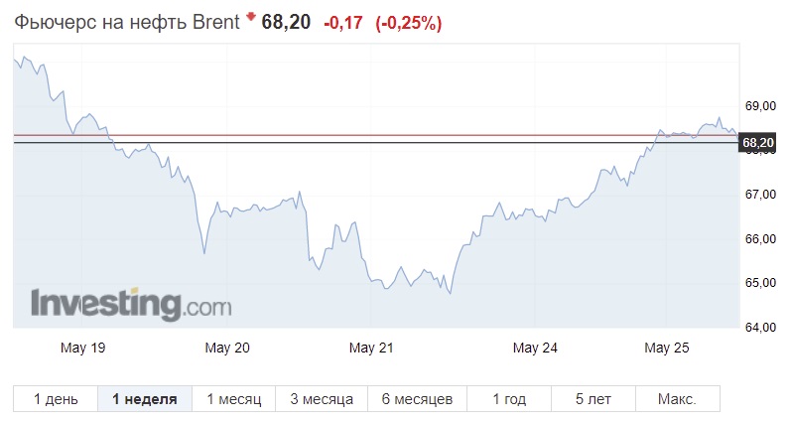Select the '1 день' time range tab
Image resolution: width=791 pixels, height=421 pixels.
56,399
